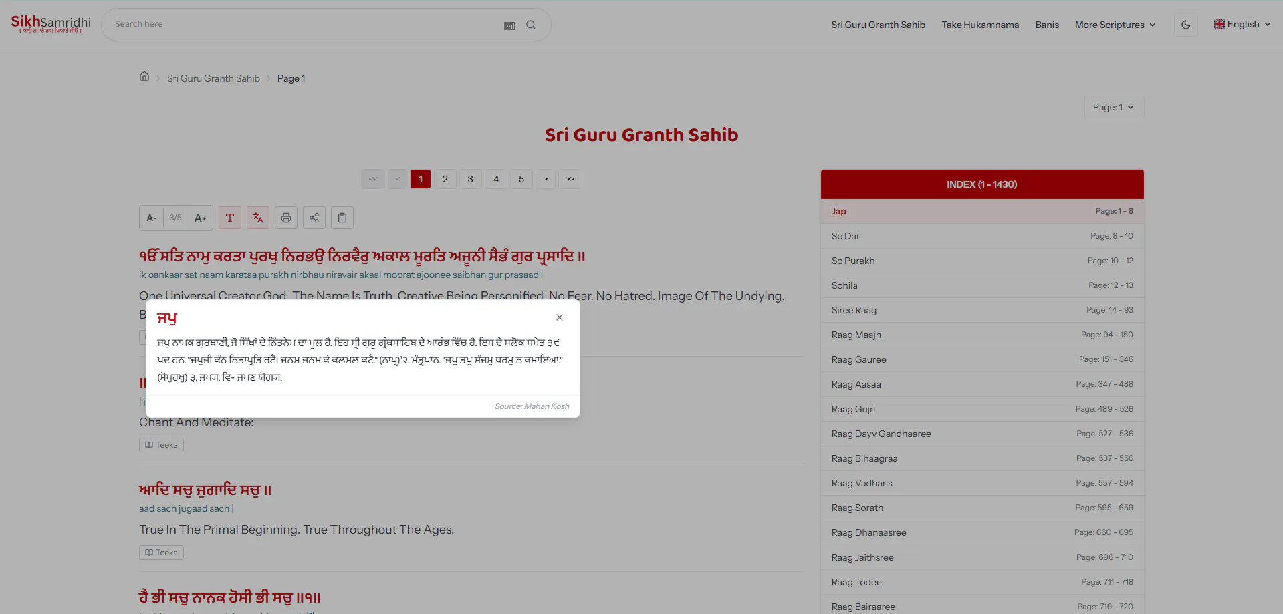1283x614 pixels.
Task: Close the ਜਪੁ definition popup
Action: [x=560, y=317]
